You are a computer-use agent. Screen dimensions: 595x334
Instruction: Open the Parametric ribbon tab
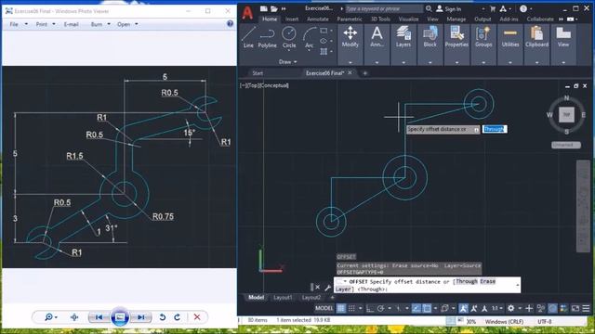coord(350,19)
